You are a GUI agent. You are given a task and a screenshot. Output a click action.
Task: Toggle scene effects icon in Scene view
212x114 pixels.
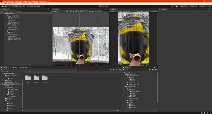click(76, 11)
